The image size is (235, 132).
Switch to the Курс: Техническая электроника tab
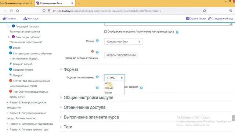click(15, 3)
